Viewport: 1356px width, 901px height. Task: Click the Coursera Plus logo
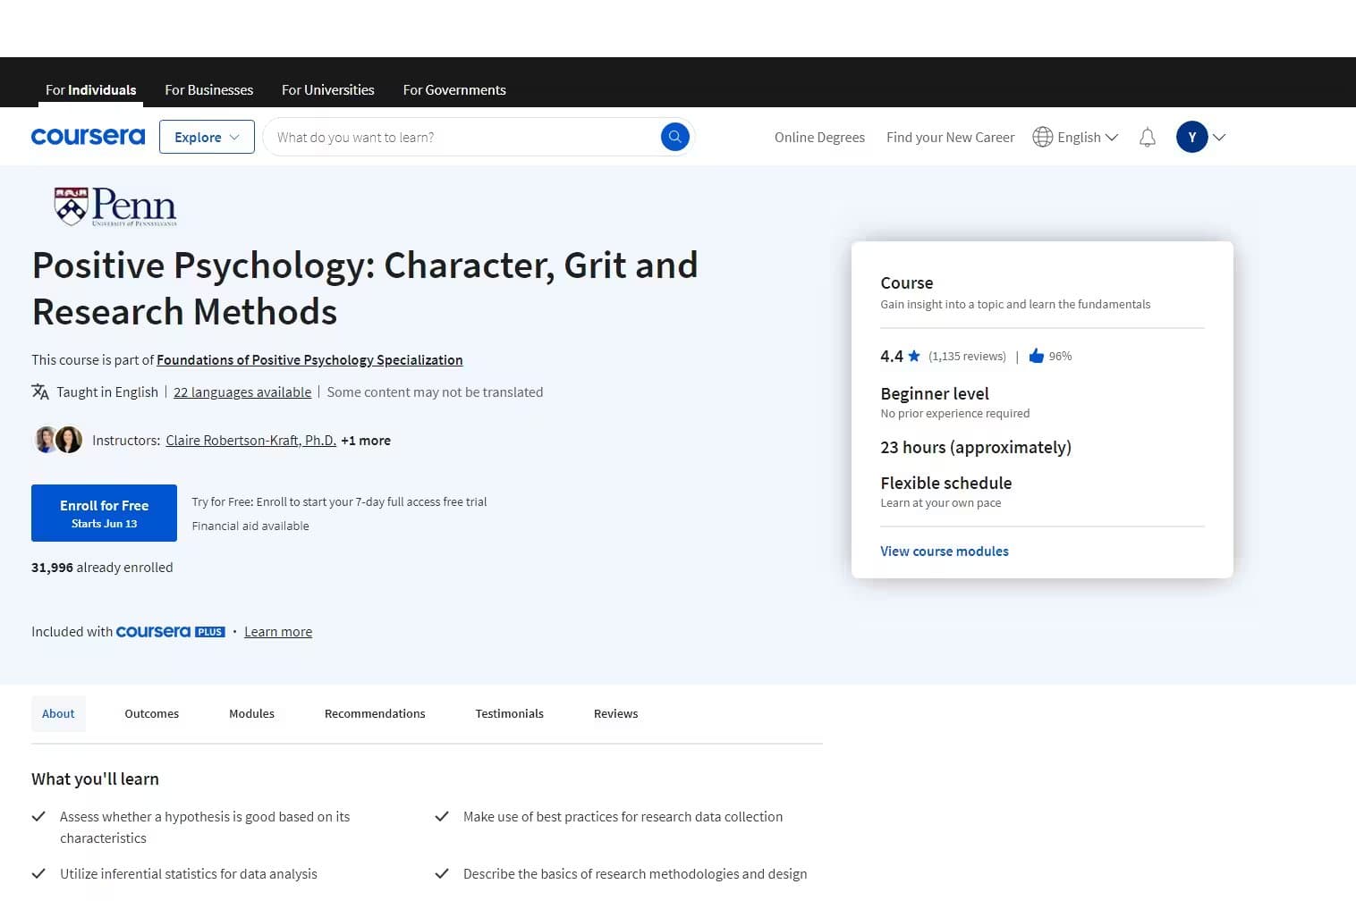coord(170,631)
